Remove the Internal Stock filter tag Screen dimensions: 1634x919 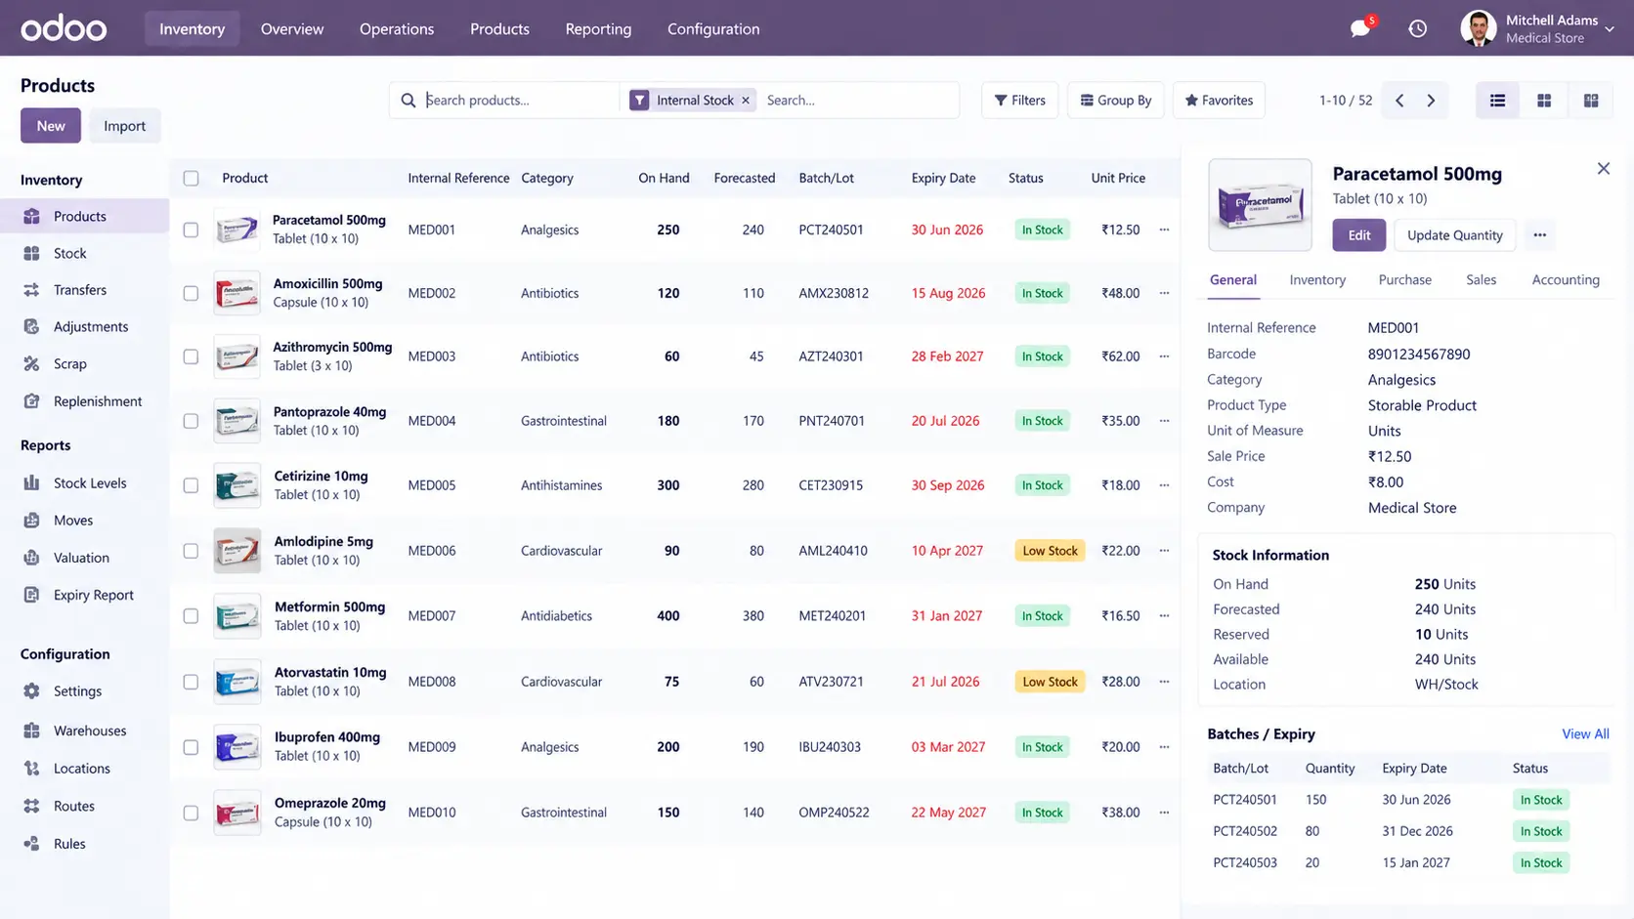pyautogui.click(x=746, y=100)
